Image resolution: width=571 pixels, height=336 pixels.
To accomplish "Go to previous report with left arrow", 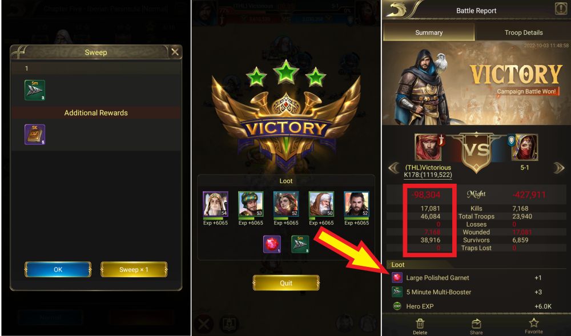I will (393, 168).
